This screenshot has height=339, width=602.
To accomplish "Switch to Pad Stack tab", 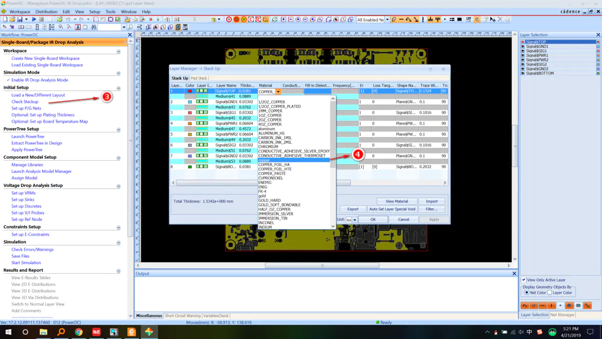I will point(199,78).
